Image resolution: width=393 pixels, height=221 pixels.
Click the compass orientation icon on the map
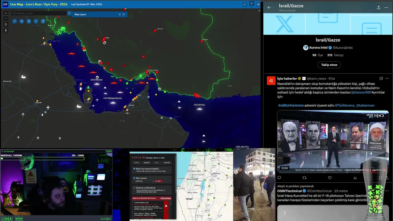point(6,30)
